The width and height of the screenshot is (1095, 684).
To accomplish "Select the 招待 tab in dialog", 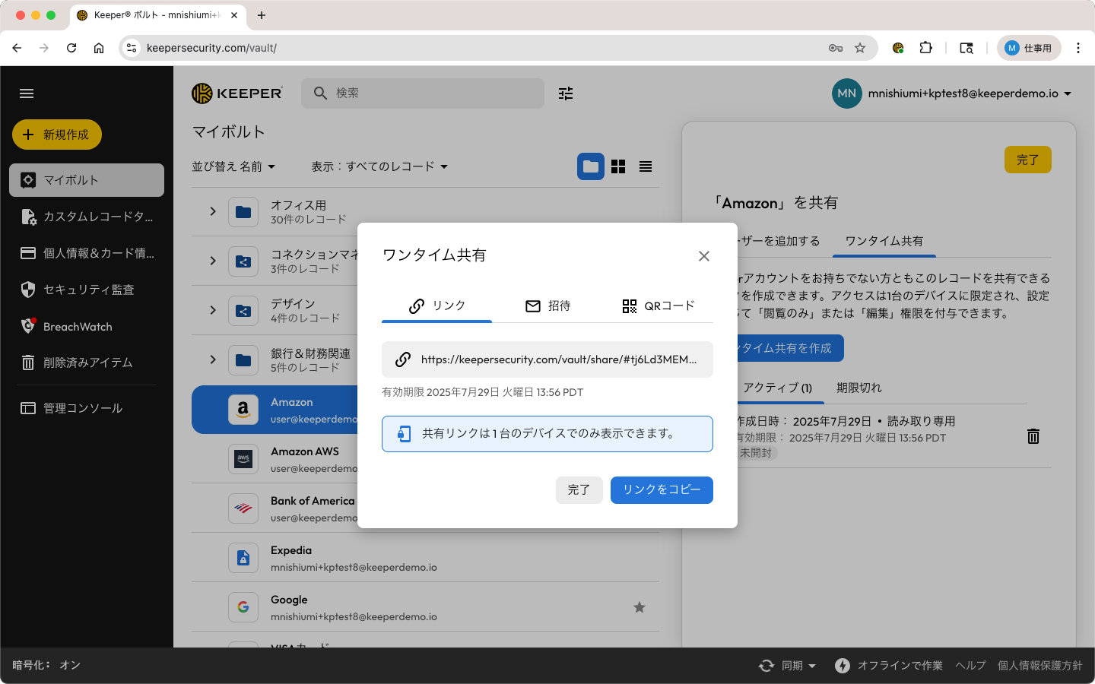I will click(547, 306).
